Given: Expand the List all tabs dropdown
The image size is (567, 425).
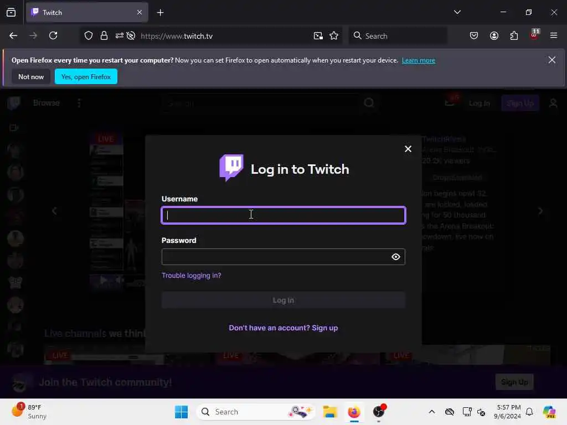Looking at the screenshot, I should [457, 12].
